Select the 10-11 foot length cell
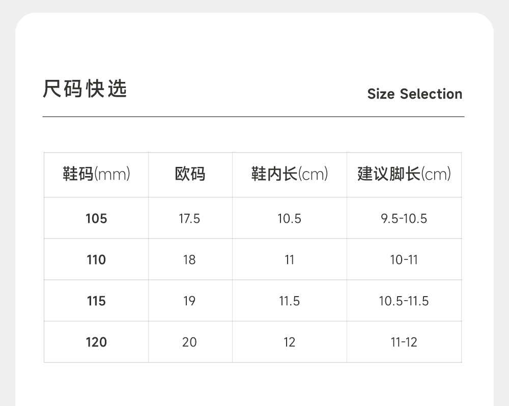 pyautogui.click(x=404, y=260)
